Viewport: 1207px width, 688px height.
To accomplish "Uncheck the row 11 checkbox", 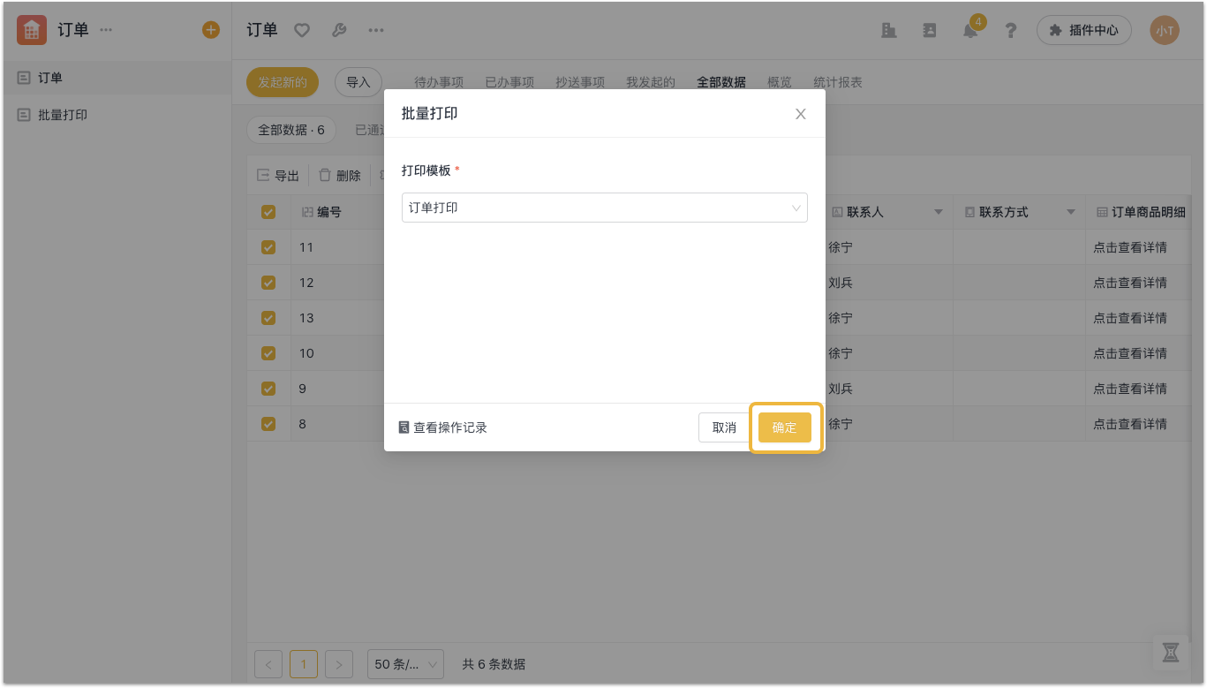I will (x=268, y=247).
